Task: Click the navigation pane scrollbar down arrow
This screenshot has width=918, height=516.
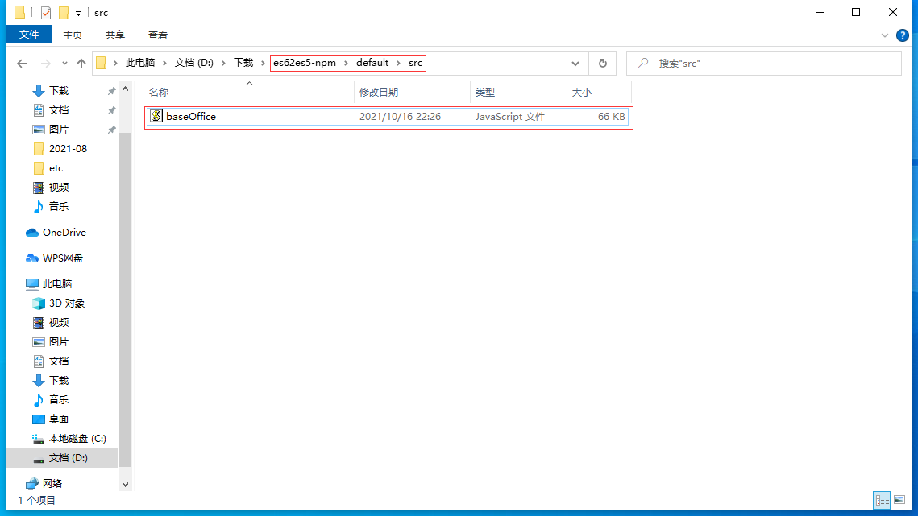Action: pos(125,484)
